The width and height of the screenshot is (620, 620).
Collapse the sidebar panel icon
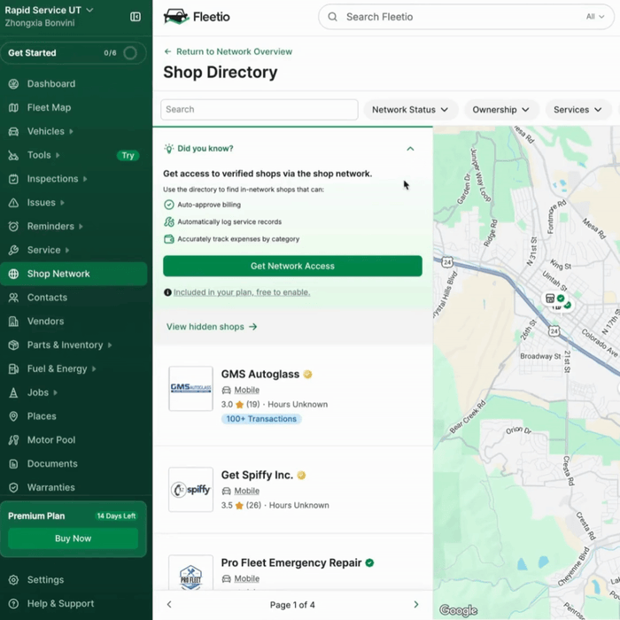pyautogui.click(x=136, y=17)
